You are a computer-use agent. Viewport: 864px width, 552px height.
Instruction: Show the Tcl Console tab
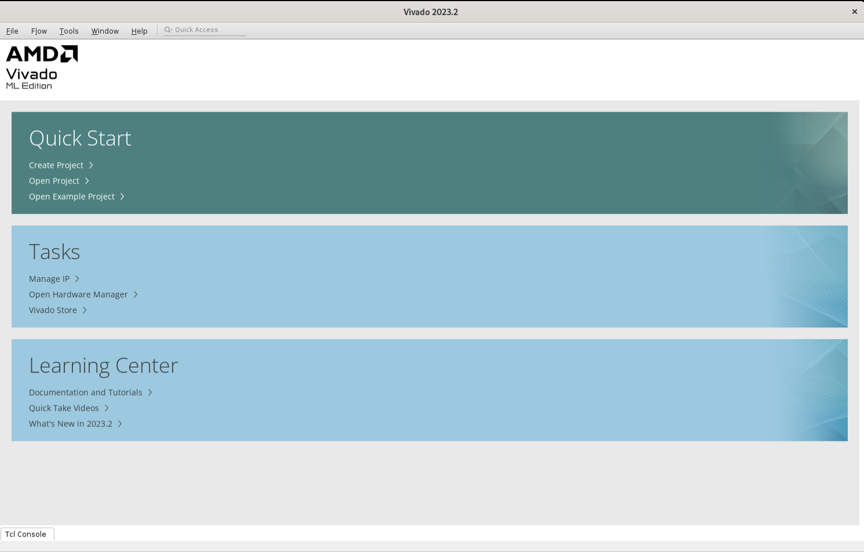[26, 534]
